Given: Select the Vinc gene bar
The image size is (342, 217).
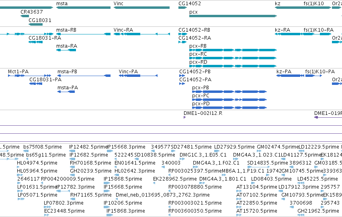Looking at the screenshot, I should (141, 8).
